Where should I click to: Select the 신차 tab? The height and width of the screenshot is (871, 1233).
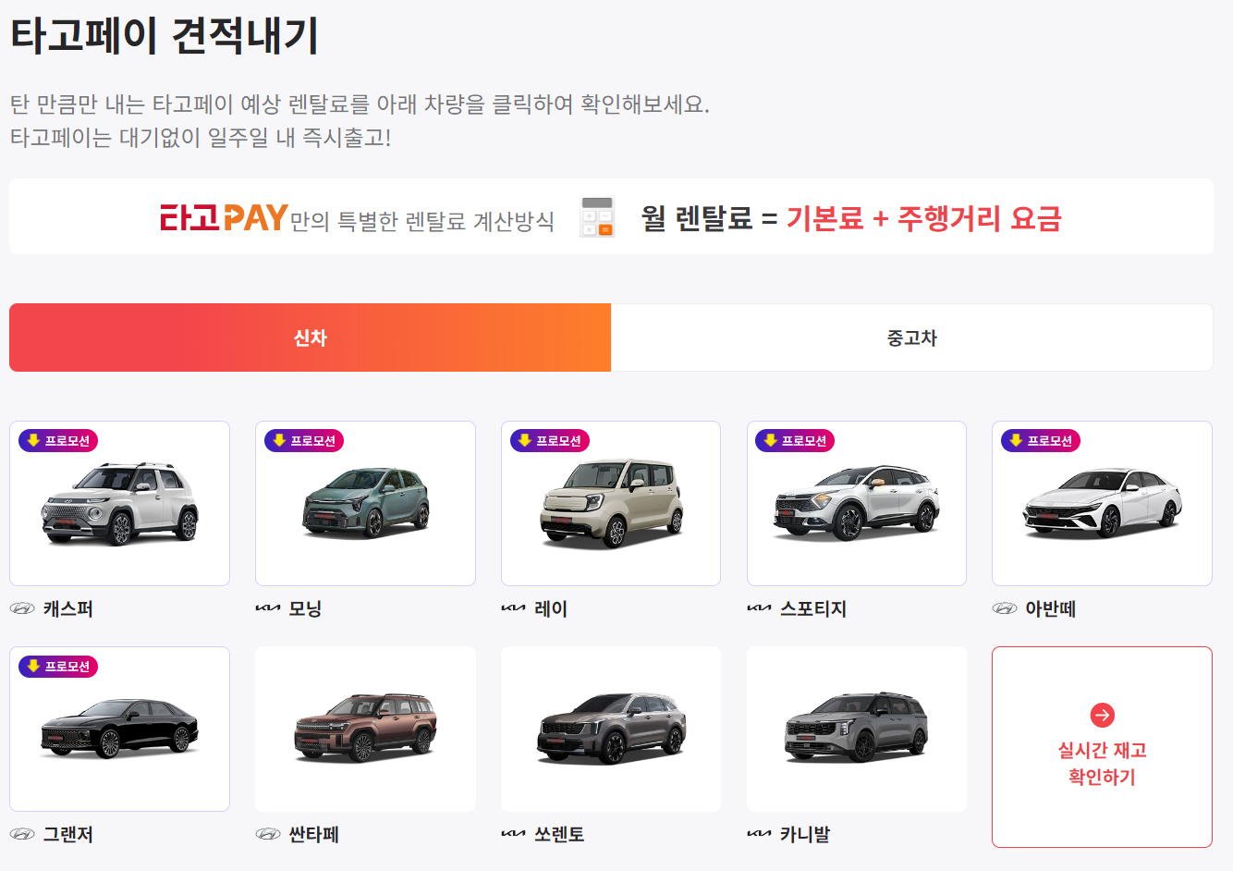pos(311,337)
